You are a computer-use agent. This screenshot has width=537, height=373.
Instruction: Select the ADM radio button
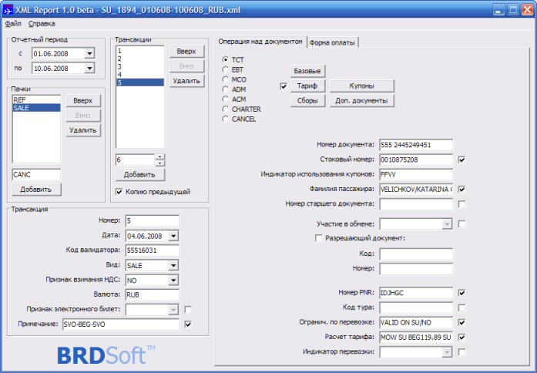(x=225, y=89)
